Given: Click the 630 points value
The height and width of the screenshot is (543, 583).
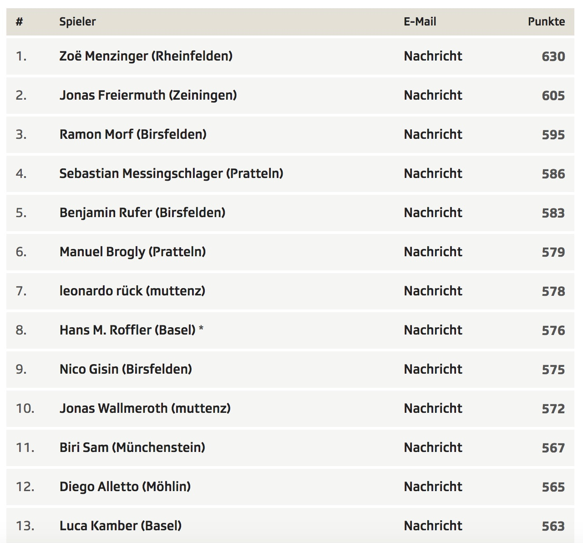Looking at the screenshot, I should (x=553, y=56).
